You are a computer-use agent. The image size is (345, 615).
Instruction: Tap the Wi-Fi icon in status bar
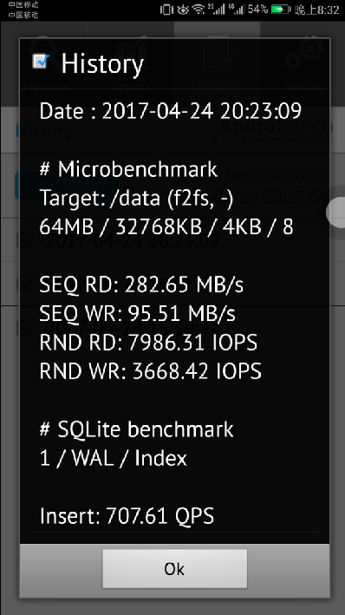199,10
